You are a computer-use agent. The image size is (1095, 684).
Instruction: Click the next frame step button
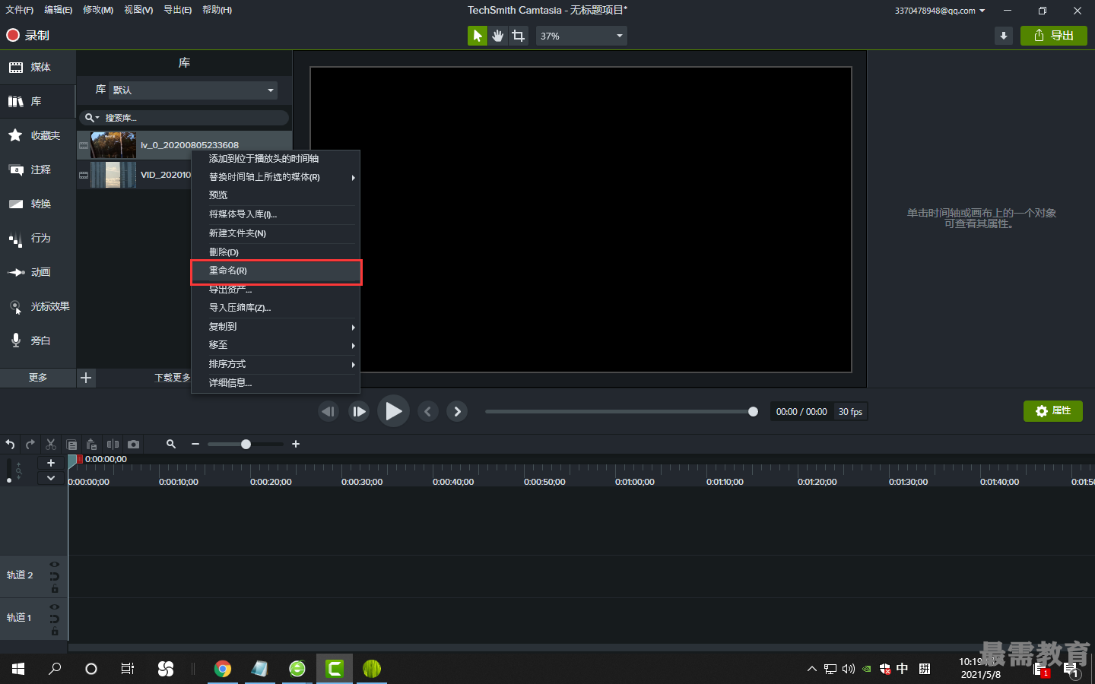pos(359,411)
